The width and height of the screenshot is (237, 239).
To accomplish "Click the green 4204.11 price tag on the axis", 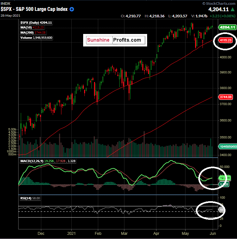I will (227, 27).
